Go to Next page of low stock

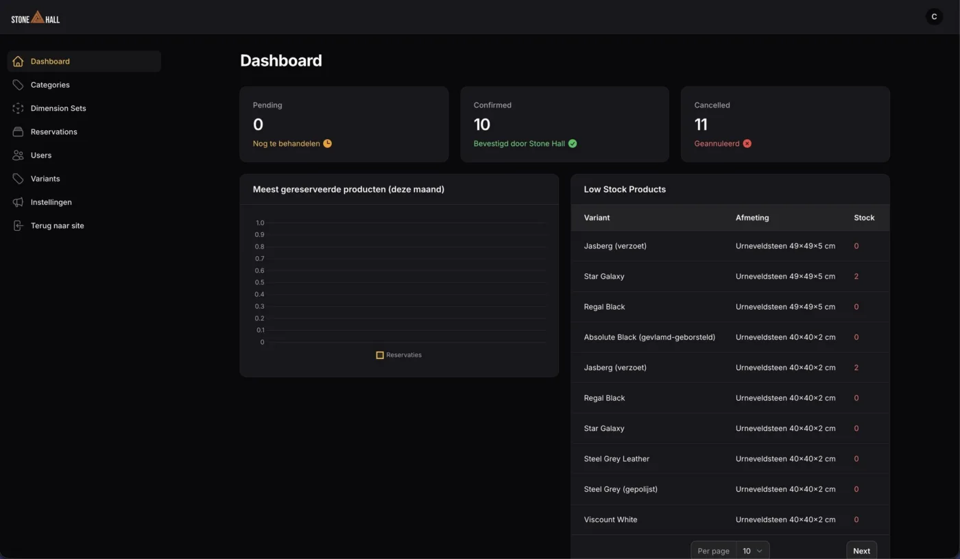(x=861, y=551)
